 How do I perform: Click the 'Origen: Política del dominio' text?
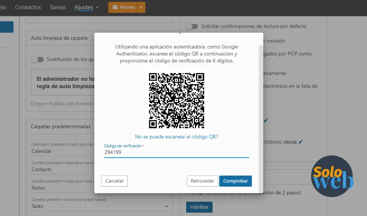[62, 104]
